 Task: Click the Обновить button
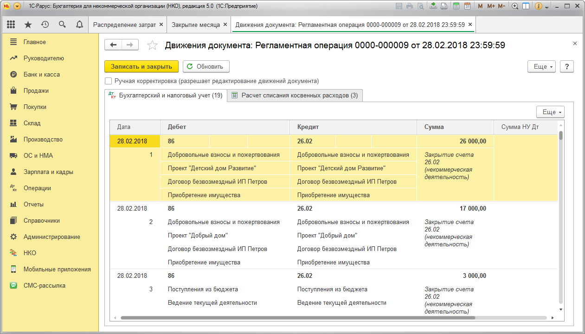pyautogui.click(x=206, y=66)
